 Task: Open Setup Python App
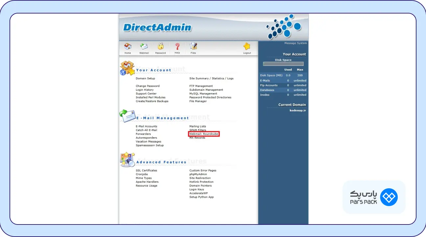[201, 197]
